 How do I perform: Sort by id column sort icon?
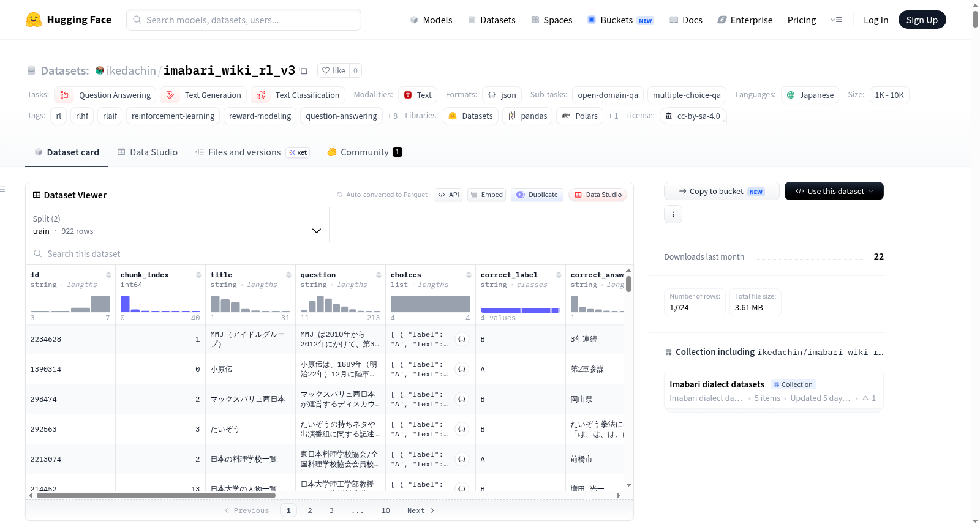(108, 275)
